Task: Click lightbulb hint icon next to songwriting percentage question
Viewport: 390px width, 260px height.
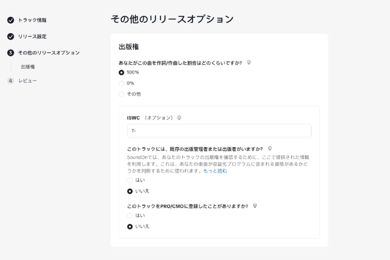Action: [249, 63]
